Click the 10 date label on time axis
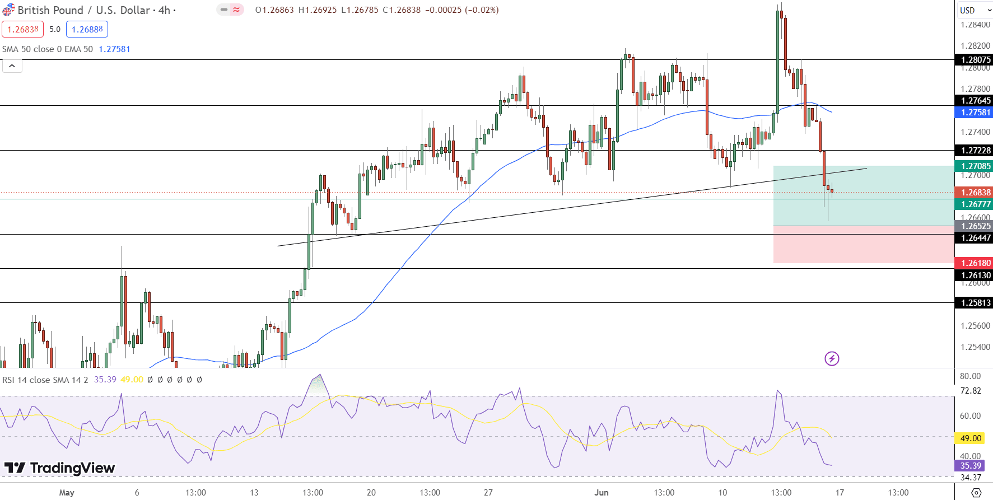 coord(722,493)
